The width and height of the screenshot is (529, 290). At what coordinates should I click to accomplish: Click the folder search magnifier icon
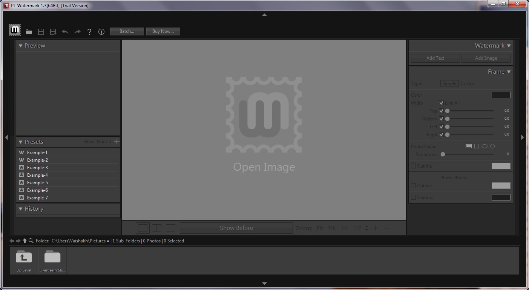31,241
